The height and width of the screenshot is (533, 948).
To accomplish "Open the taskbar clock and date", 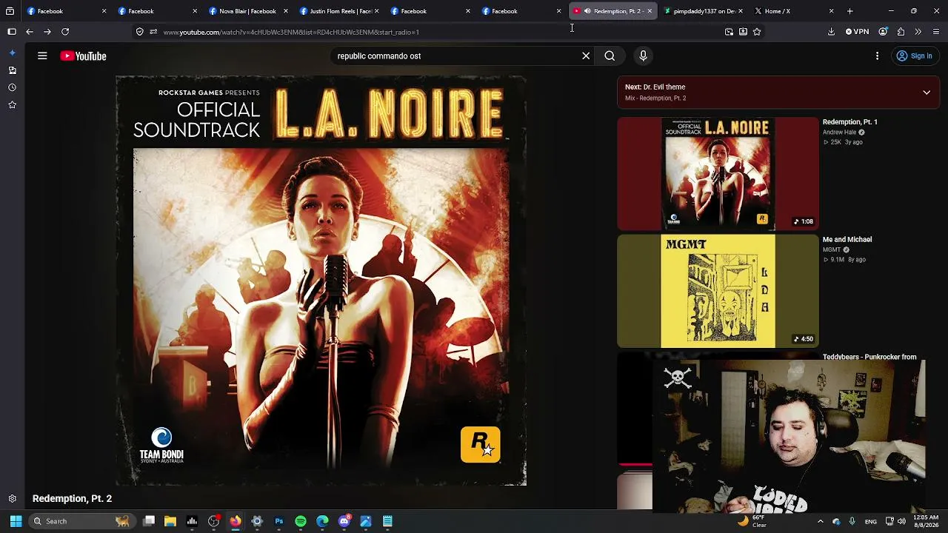I will (926, 521).
